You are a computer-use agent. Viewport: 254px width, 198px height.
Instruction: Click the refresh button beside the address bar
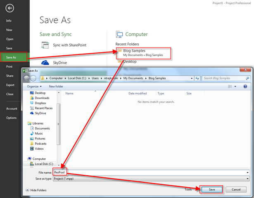tap(197, 78)
